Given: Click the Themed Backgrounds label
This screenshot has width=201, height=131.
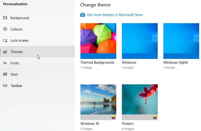Looking at the screenshot, I should (x=97, y=62).
